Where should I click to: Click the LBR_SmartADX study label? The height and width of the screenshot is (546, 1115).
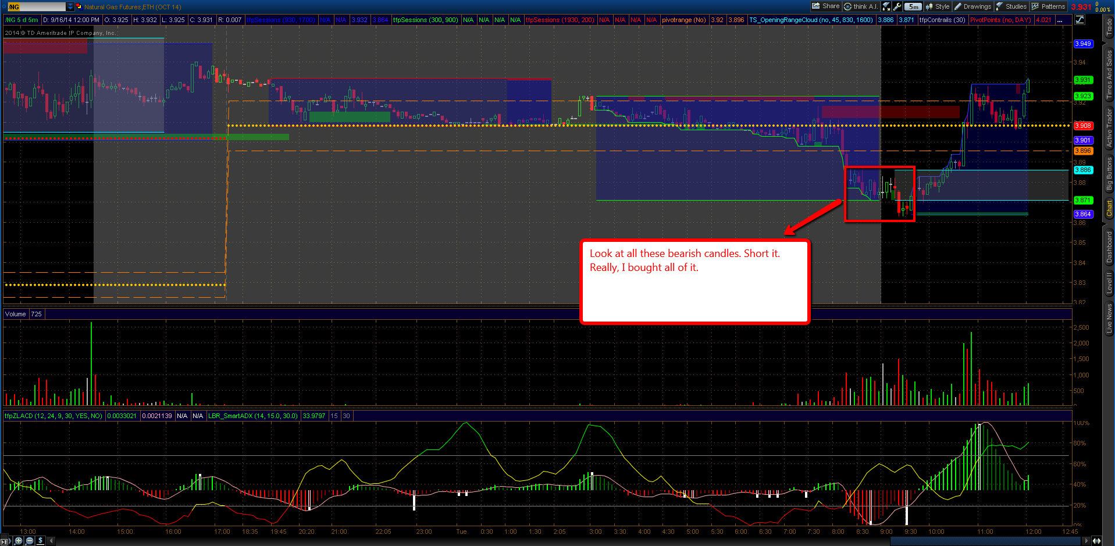pyautogui.click(x=253, y=416)
